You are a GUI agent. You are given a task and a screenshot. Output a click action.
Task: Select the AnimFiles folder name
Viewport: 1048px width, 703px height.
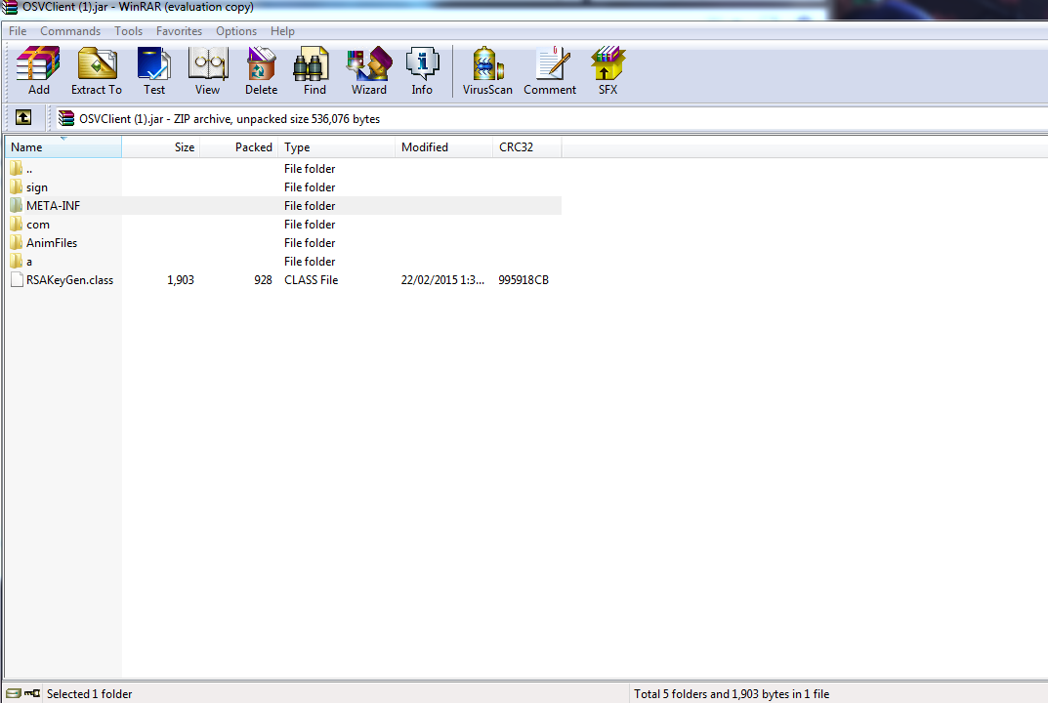(x=52, y=242)
